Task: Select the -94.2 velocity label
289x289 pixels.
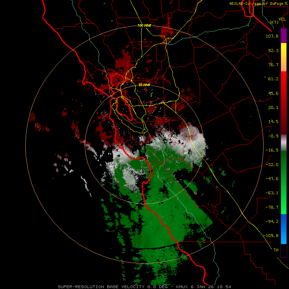Action: tap(272, 221)
